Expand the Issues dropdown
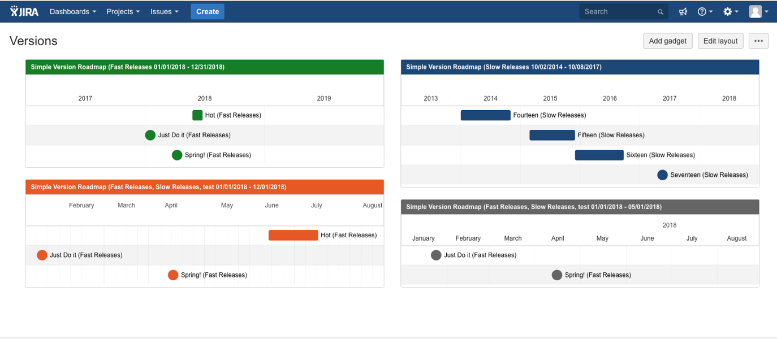The height and width of the screenshot is (339, 777). point(165,11)
